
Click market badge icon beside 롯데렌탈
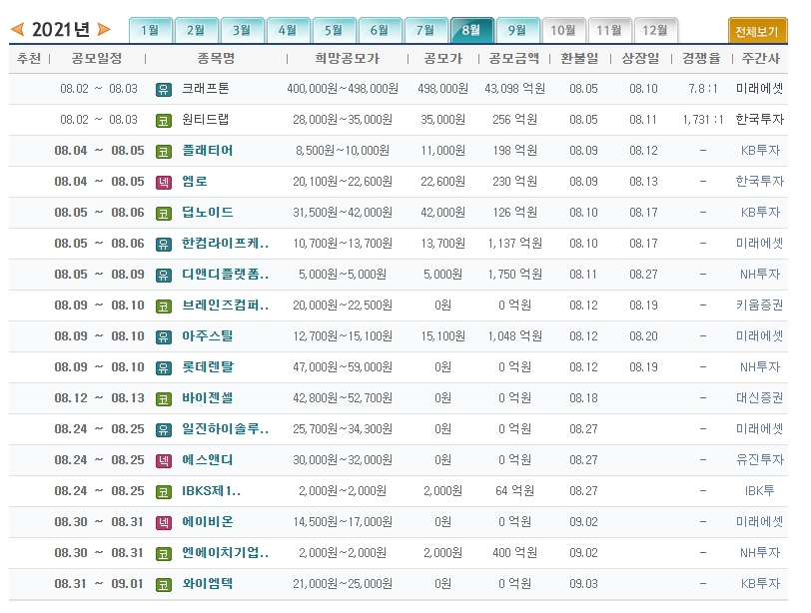tap(164, 368)
